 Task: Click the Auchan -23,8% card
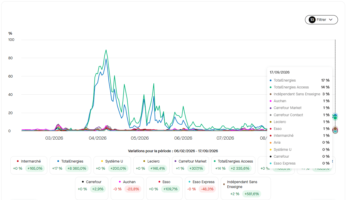[x=127, y=188]
